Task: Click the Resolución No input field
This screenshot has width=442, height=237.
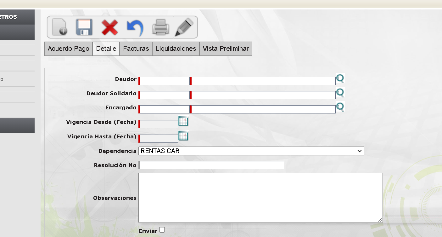Action: [x=212, y=165]
